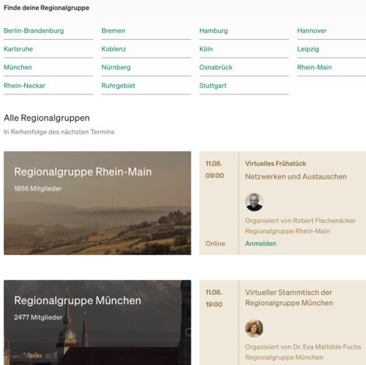
Task: View Robert Flachenäcker's profile photo
Action: click(x=254, y=202)
